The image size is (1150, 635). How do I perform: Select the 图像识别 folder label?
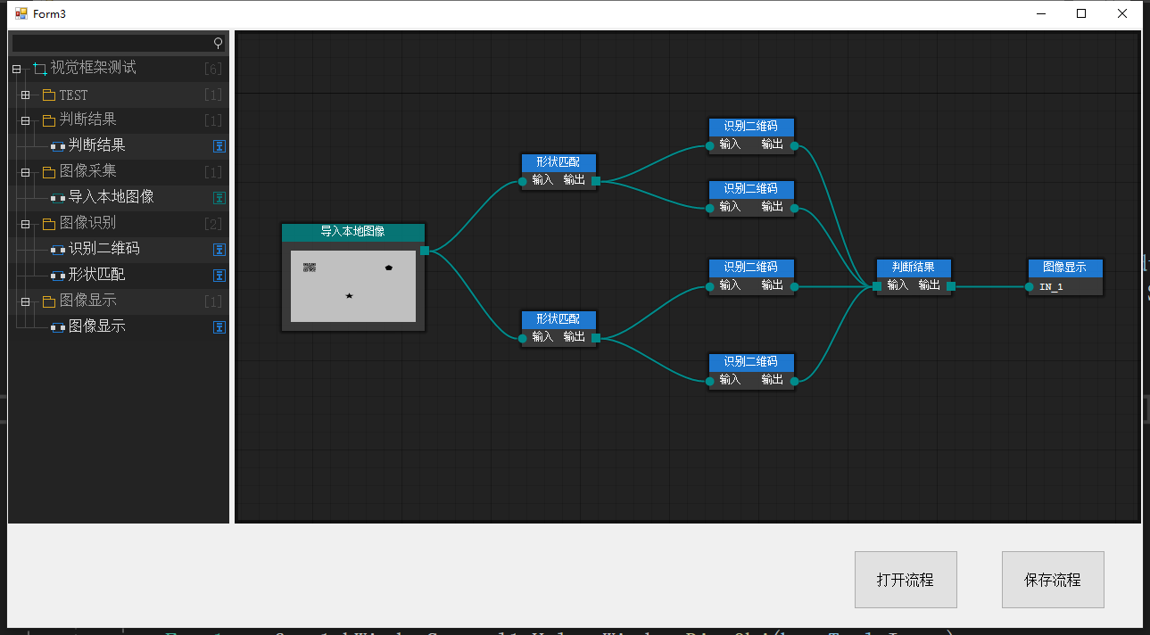(88, 223)
